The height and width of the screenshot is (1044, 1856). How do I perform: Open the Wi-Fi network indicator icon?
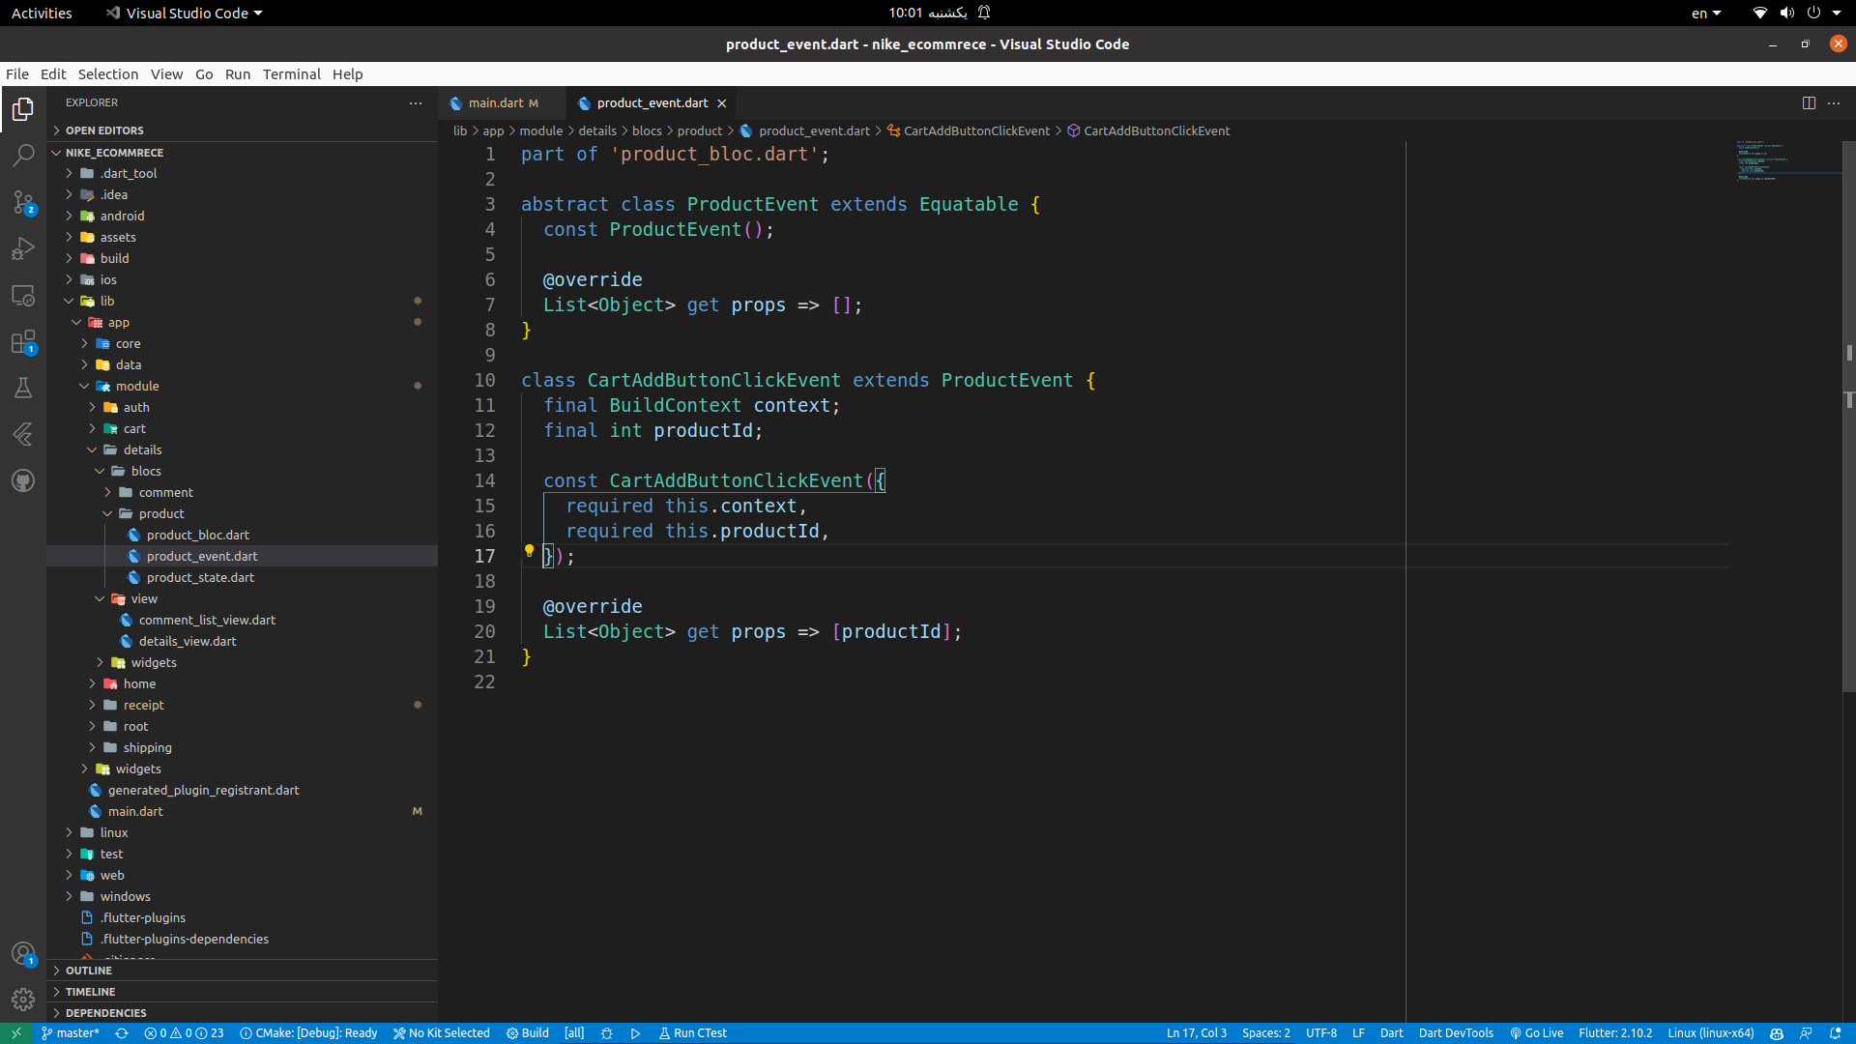[1760, 13]
